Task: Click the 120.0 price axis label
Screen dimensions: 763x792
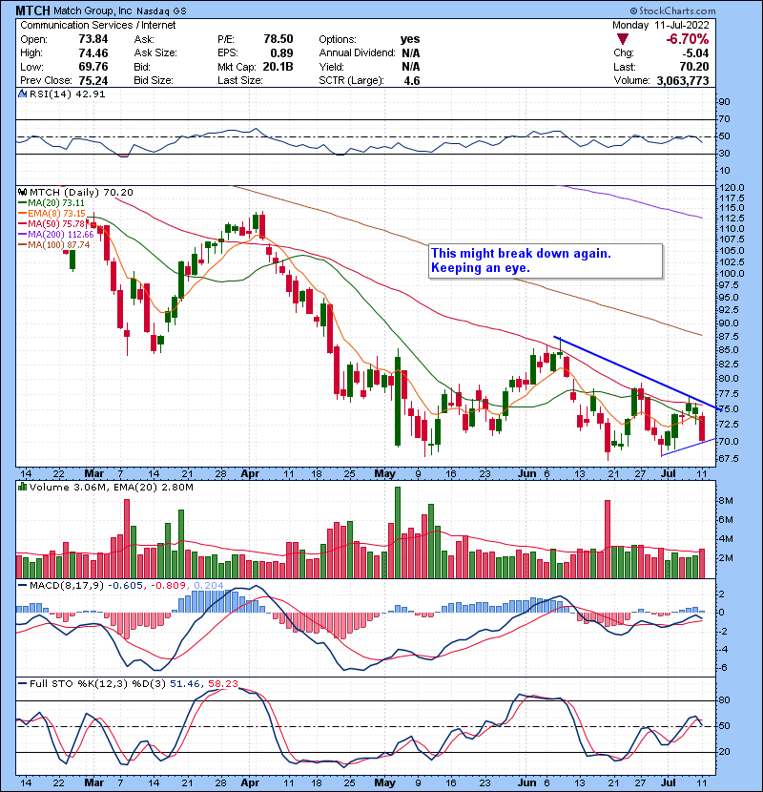Action: [x=732, y=187]
